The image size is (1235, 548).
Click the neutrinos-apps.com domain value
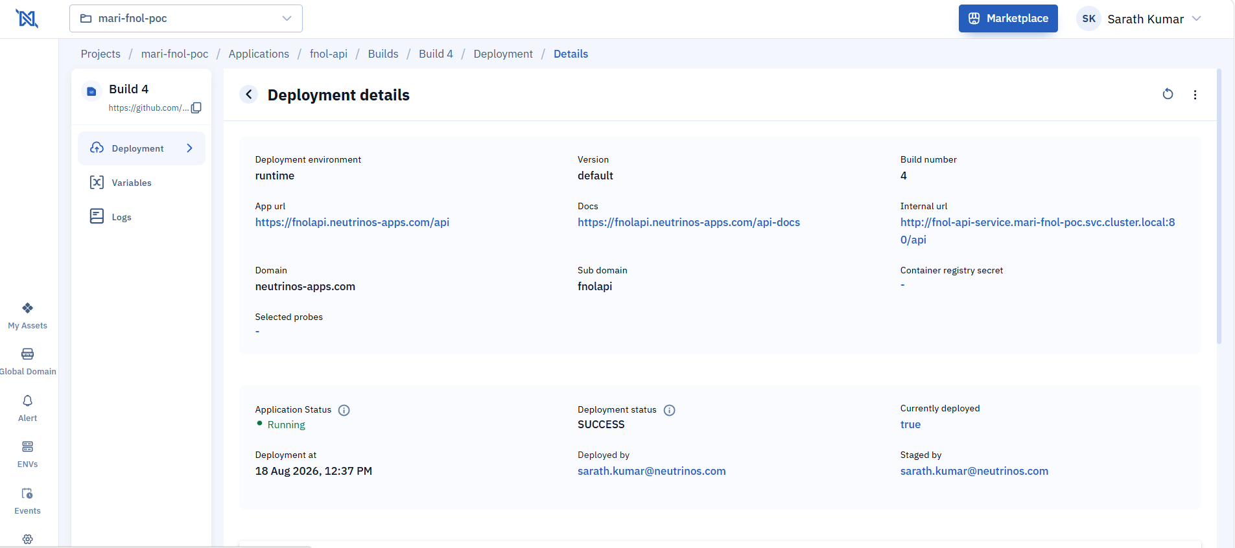tap(305, 286)
